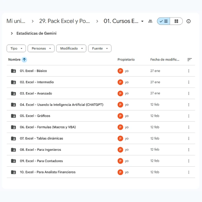Viewport: 202px width, 202px height.
Task: Click the sort options icon beside date column
Action: pos(190,60)
